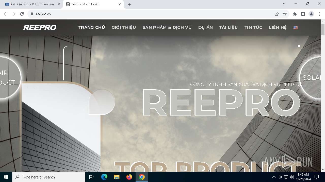Open the TRANG CHỦ menu item

pos(92,27)
